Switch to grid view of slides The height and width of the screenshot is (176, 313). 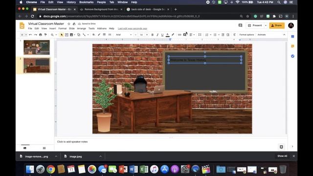click(44, 148)
